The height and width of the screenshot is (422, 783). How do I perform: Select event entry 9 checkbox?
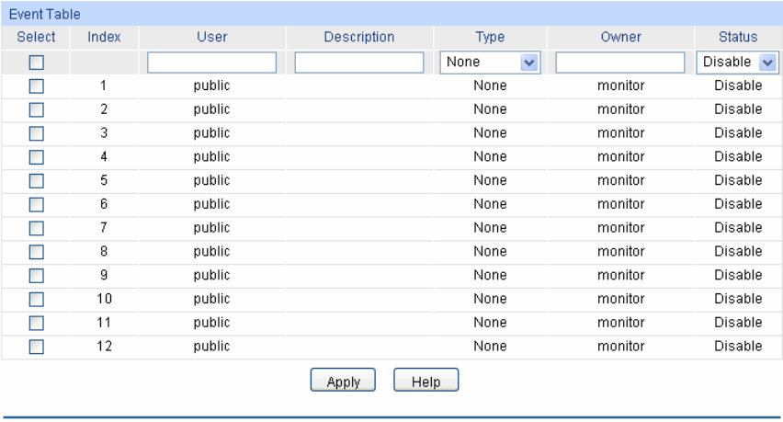(37, 276)
